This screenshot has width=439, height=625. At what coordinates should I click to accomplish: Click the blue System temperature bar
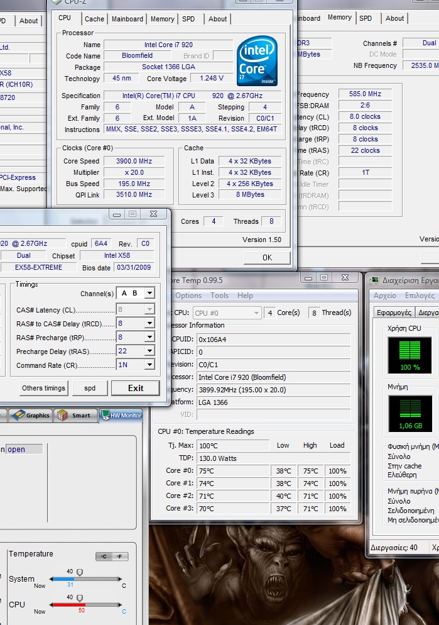[63, 578]
